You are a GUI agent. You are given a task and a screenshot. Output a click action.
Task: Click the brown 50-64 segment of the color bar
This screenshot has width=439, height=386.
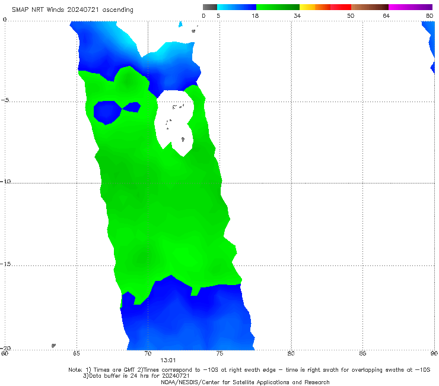tap(370, 7)
